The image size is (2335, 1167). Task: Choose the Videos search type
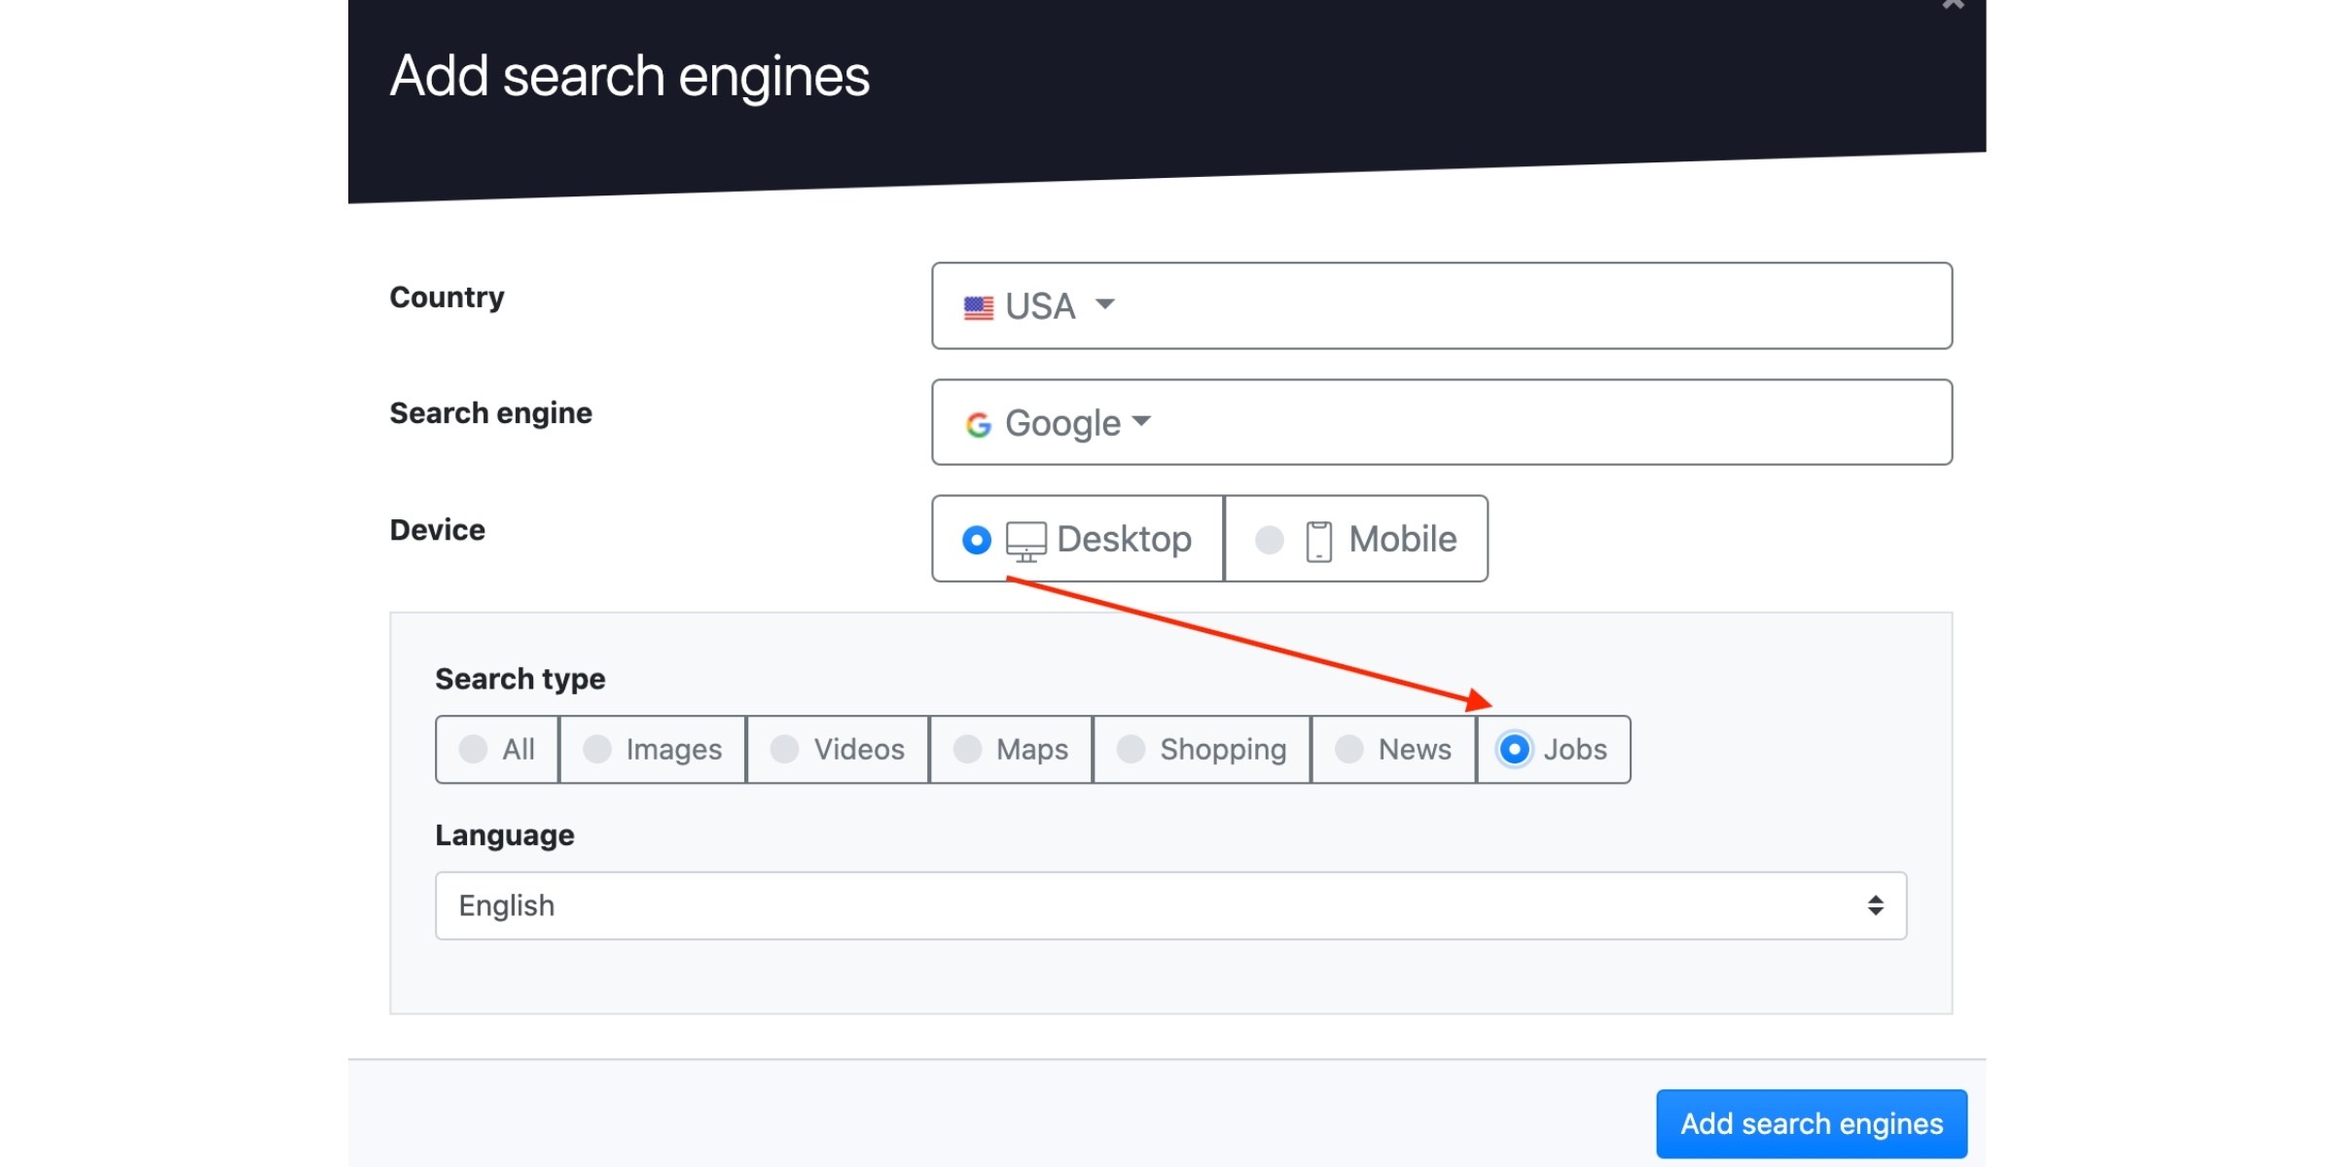[838, 749]
